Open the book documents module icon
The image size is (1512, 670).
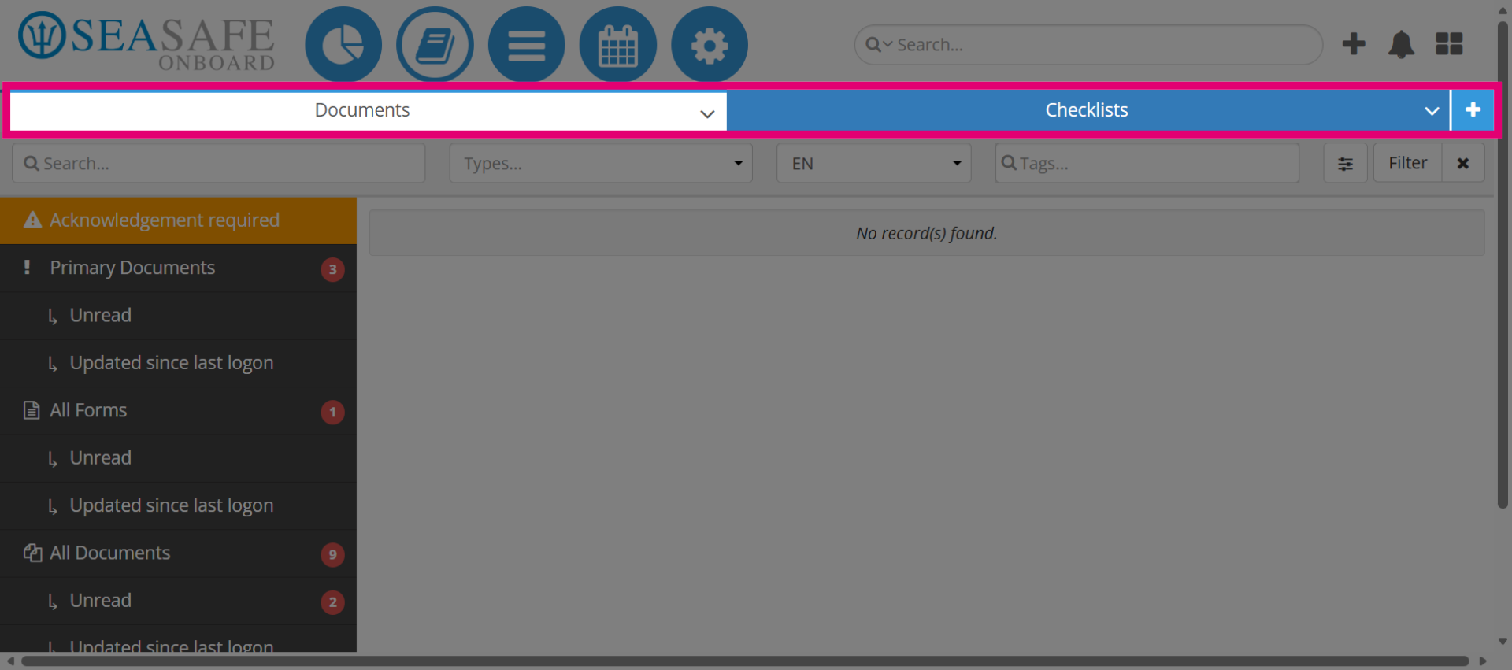click(435, 45)
